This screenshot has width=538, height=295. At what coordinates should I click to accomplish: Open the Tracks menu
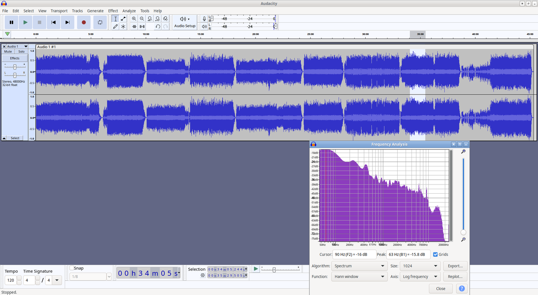[77, 11]
